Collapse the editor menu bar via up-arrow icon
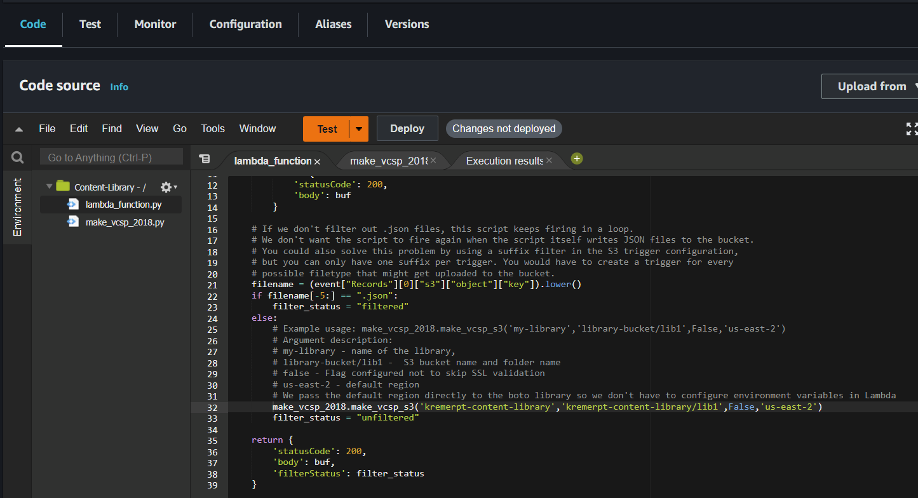Screen dimensions: 918x498 point(18,128)
